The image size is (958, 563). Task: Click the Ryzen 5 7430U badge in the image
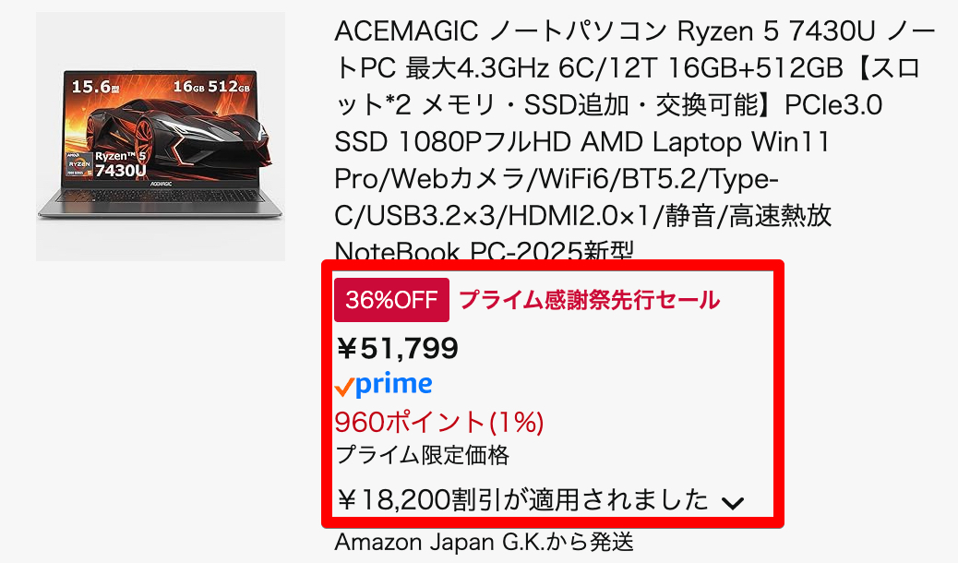click(120, 163)
